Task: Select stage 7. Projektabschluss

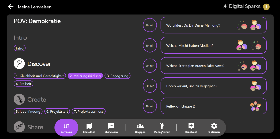Action: [x=89, y=111]
